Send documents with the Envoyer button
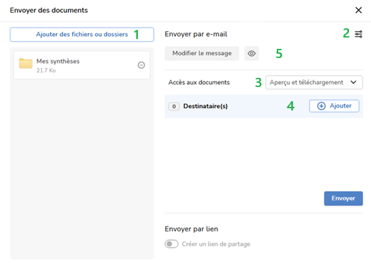The height and width of the screenshot is (269, 371). [x=343, y=198]
